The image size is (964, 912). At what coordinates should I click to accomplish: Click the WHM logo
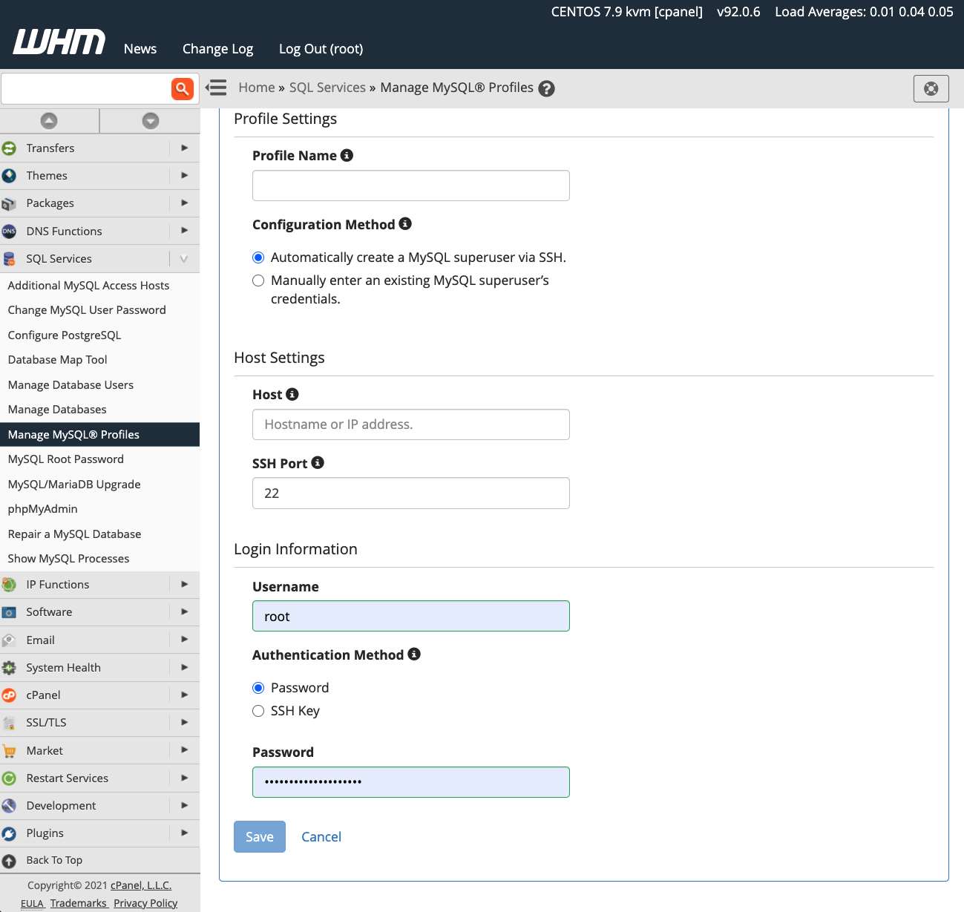[x=58, y=42]
